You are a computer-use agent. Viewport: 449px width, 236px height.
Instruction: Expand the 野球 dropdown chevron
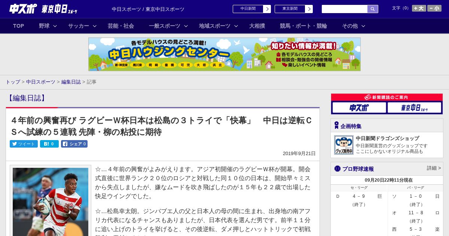click(55, 26)
